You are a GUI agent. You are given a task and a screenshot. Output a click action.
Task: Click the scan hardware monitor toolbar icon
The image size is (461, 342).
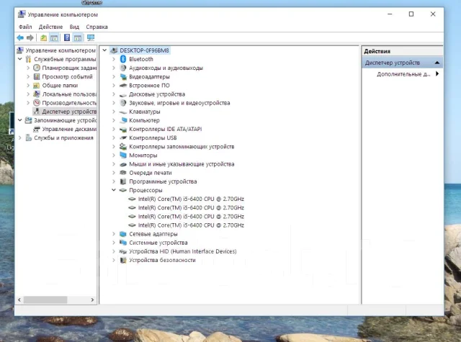pos(91,37)
